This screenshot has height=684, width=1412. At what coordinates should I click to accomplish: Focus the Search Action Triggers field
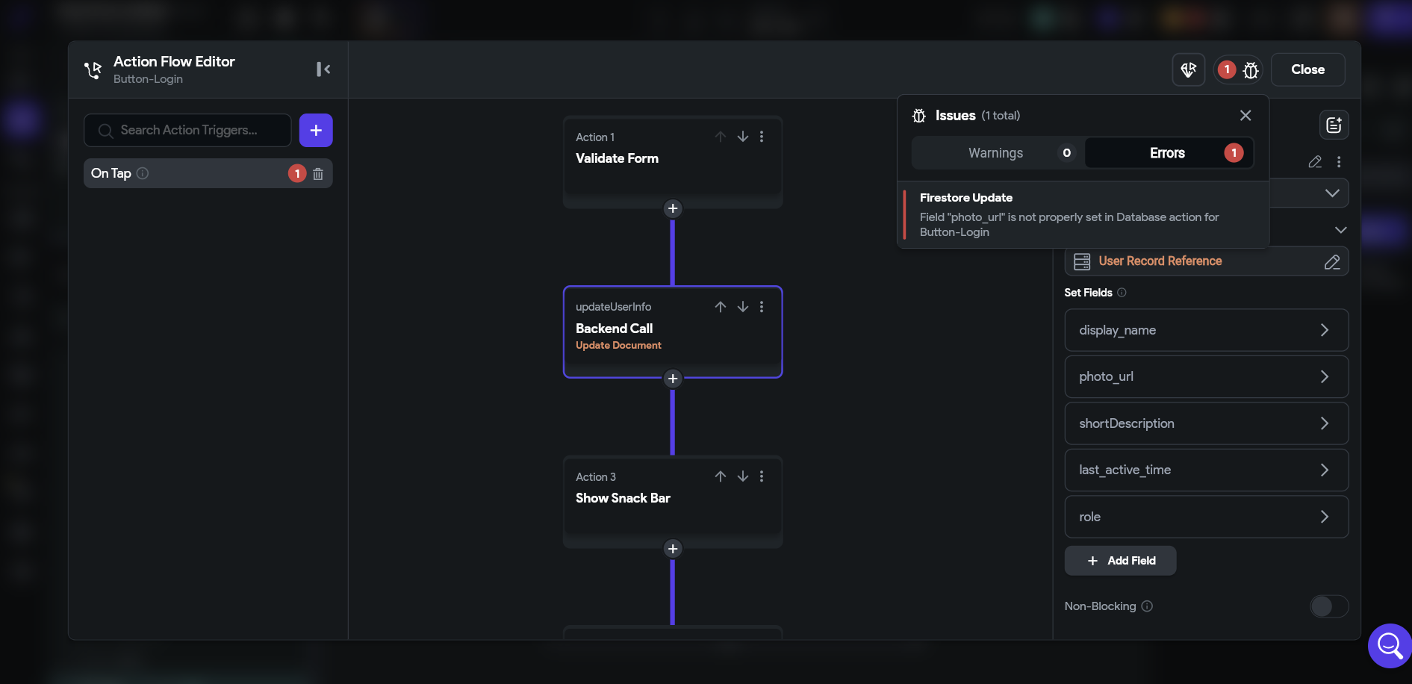pyautogui.click(x=187, y=130)
